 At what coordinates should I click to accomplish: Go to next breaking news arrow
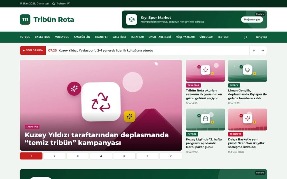262,51
